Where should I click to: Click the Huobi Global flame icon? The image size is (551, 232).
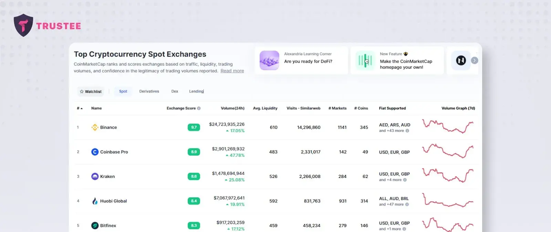(x=95, y=201)
